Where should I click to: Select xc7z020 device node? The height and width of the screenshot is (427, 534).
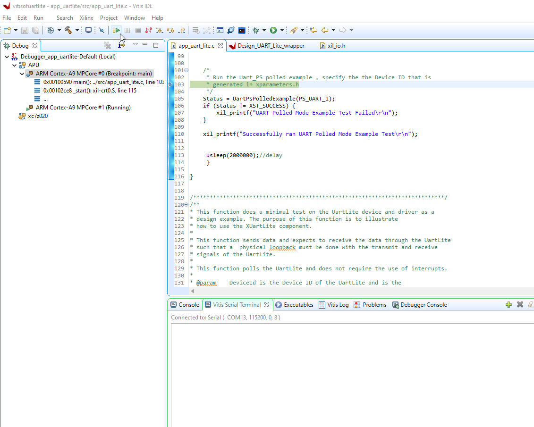point(34,116)
